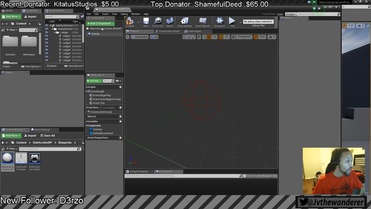
Task: Start Simulation from the toolbar
Action: (220, 22)
